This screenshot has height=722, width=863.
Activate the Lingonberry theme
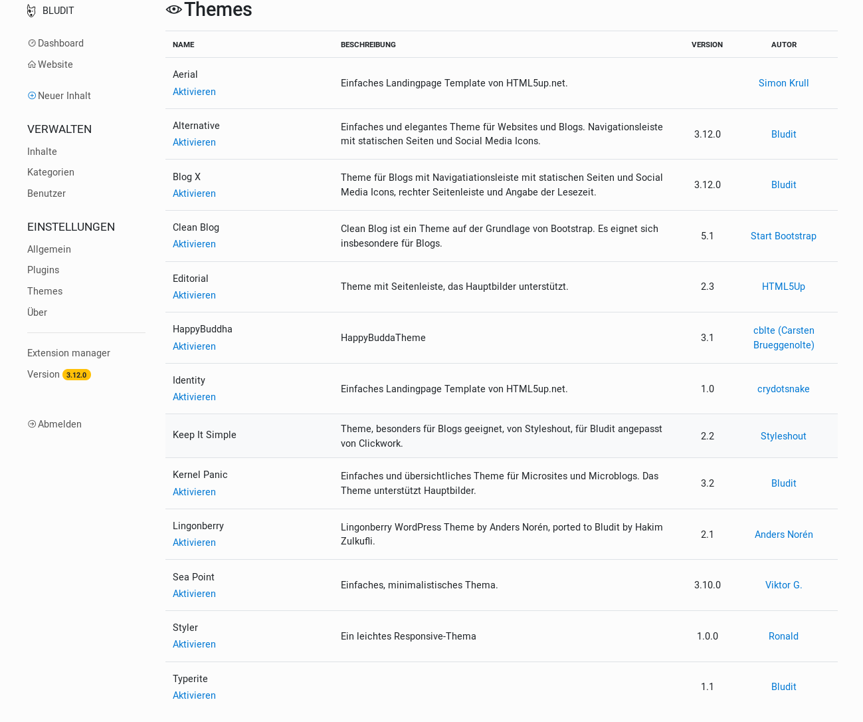tap(194, 542)
